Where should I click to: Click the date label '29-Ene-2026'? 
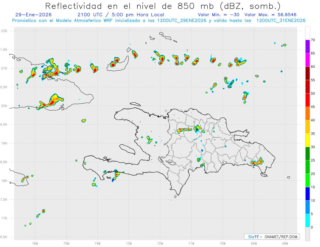click(x=34, y=15)
